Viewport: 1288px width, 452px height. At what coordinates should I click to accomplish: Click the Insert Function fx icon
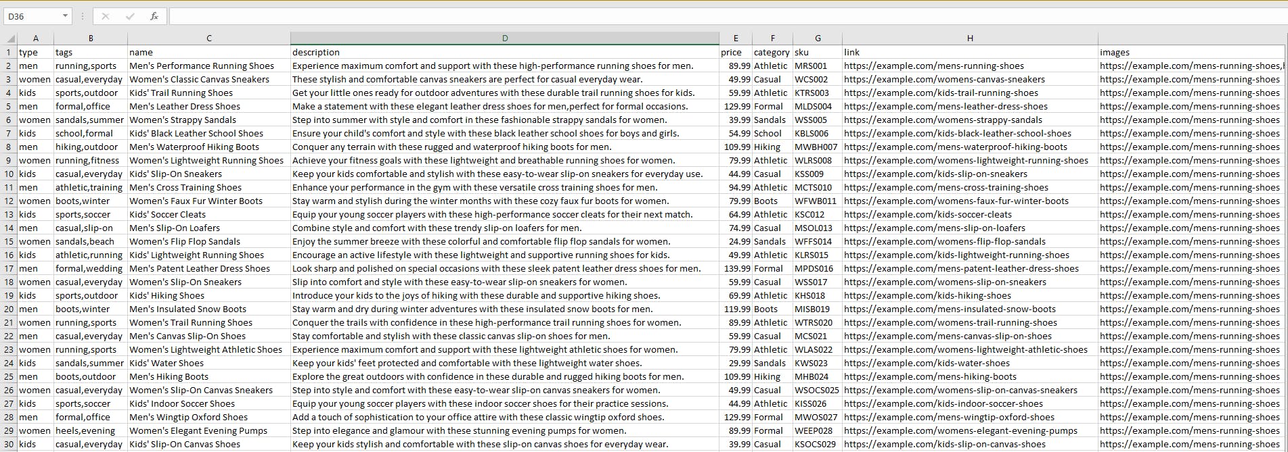point(154,16)
